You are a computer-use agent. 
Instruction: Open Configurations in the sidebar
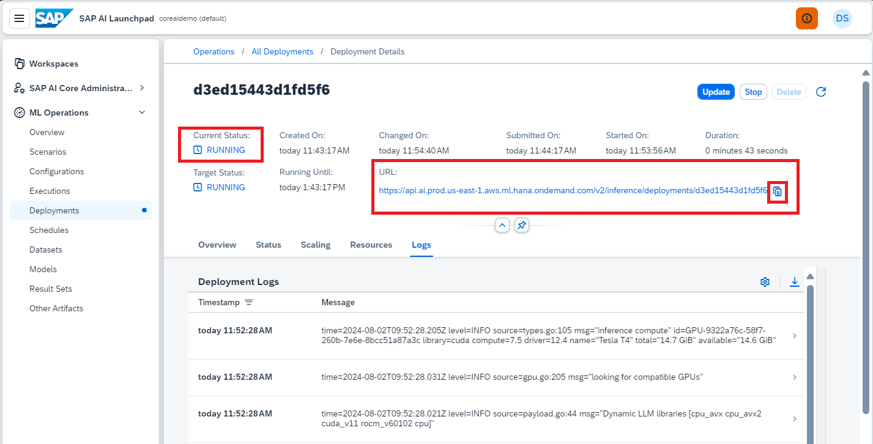[81, 171]
